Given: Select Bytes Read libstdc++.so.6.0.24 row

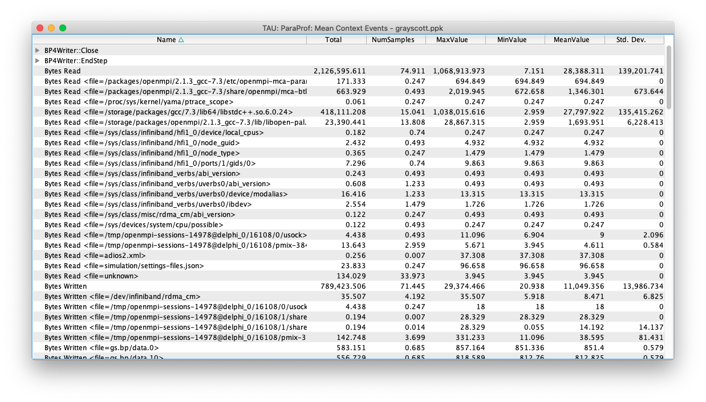Looking at the screenshot, I should 348,112.
